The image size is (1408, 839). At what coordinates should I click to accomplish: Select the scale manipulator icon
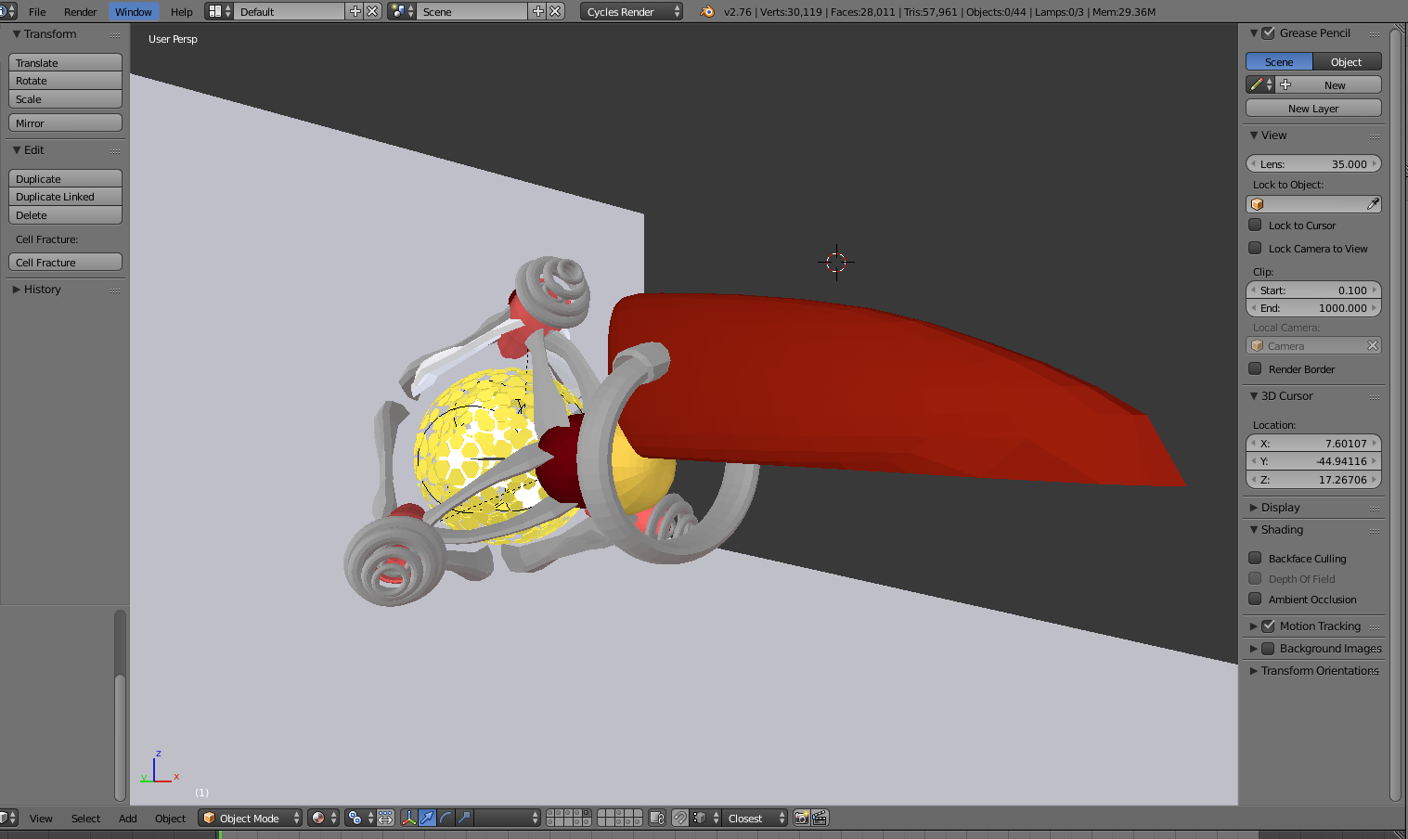pyautogui.click(x=464, y=818)
